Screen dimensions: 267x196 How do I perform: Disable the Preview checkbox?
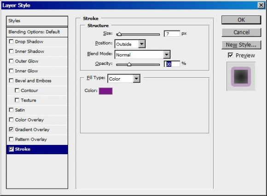coord(230,55)
